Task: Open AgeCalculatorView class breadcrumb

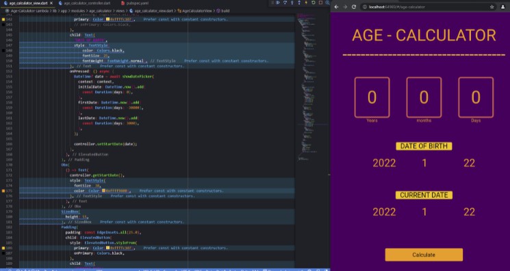Action: click(x=196, y=11)
